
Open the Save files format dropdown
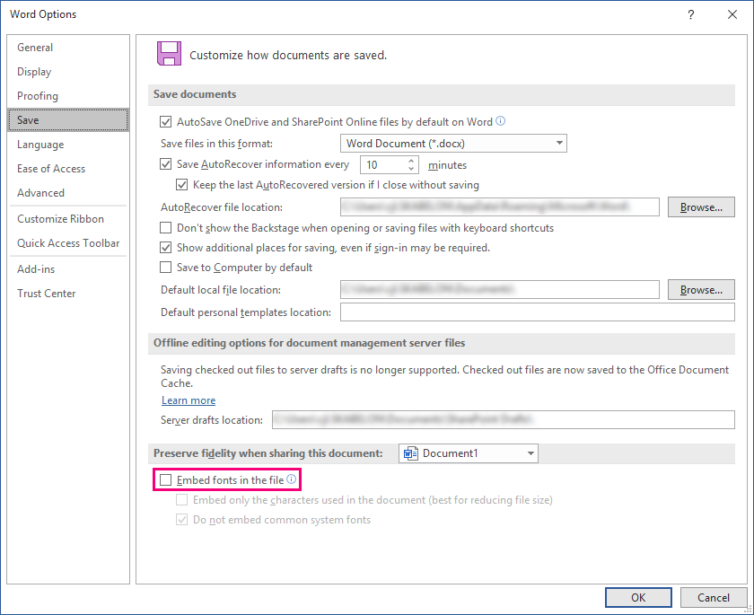pyautogui.click(x=453, y=144)
